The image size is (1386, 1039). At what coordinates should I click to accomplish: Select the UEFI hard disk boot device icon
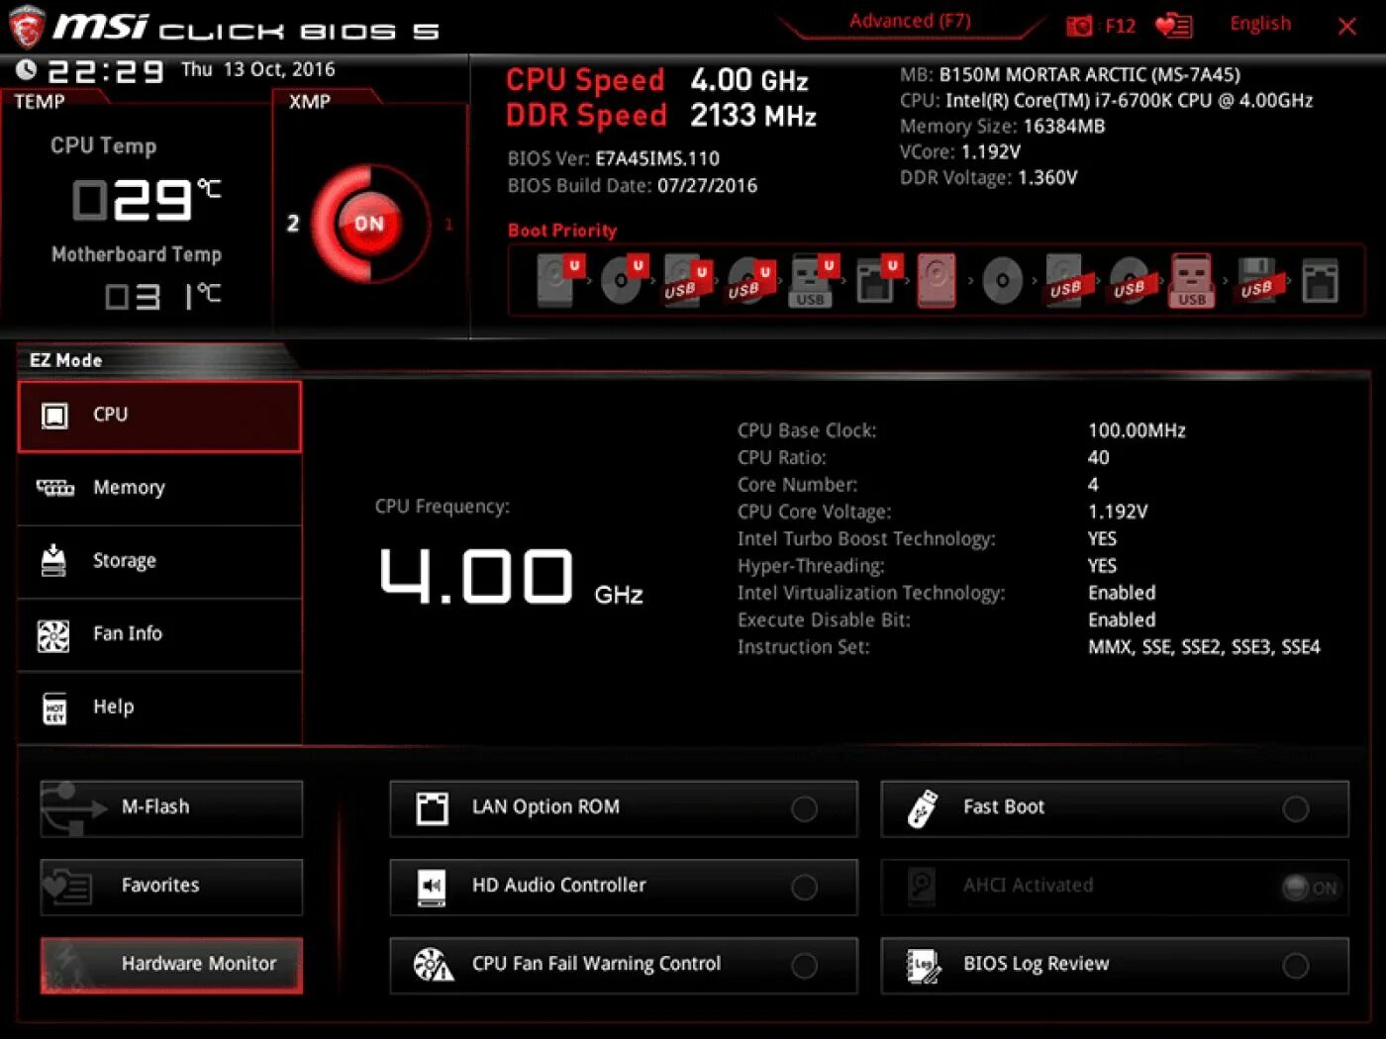pyautogui.click(x=559, y=280)
